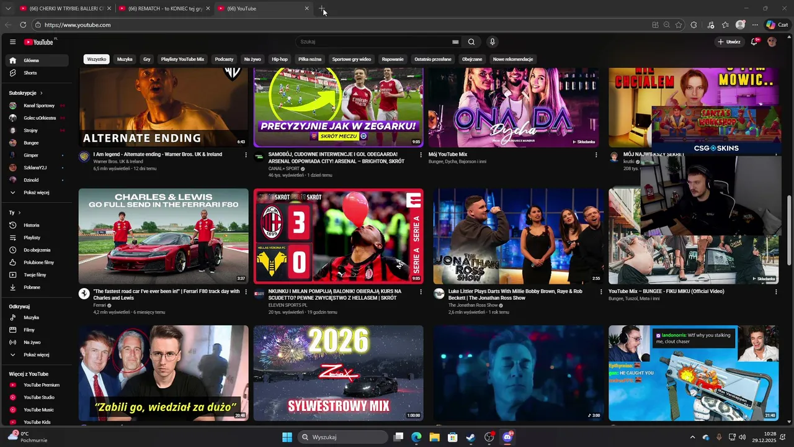Image resolution: width=794 pixels, height=447 pixels.
Task: Click the YouTube logo
Action: (x=39, y=42)
